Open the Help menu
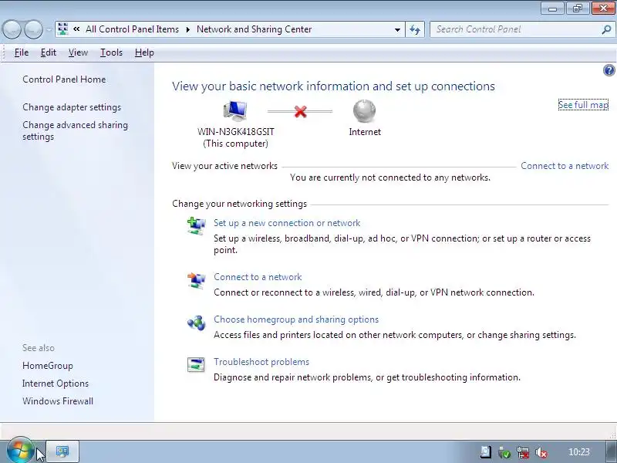 click(x=144, y=52)
